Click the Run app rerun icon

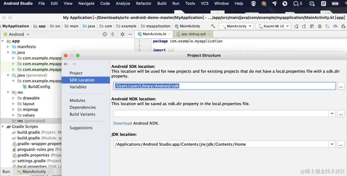[296, 26]
